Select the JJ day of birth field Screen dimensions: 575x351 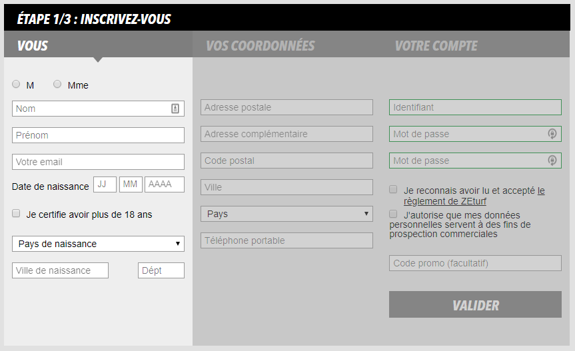tap(105, 184)
